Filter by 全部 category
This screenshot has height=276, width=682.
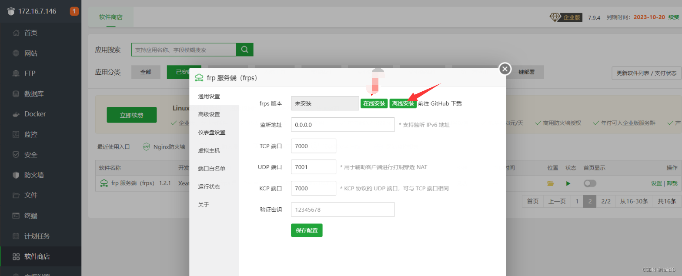click(146, 73)
